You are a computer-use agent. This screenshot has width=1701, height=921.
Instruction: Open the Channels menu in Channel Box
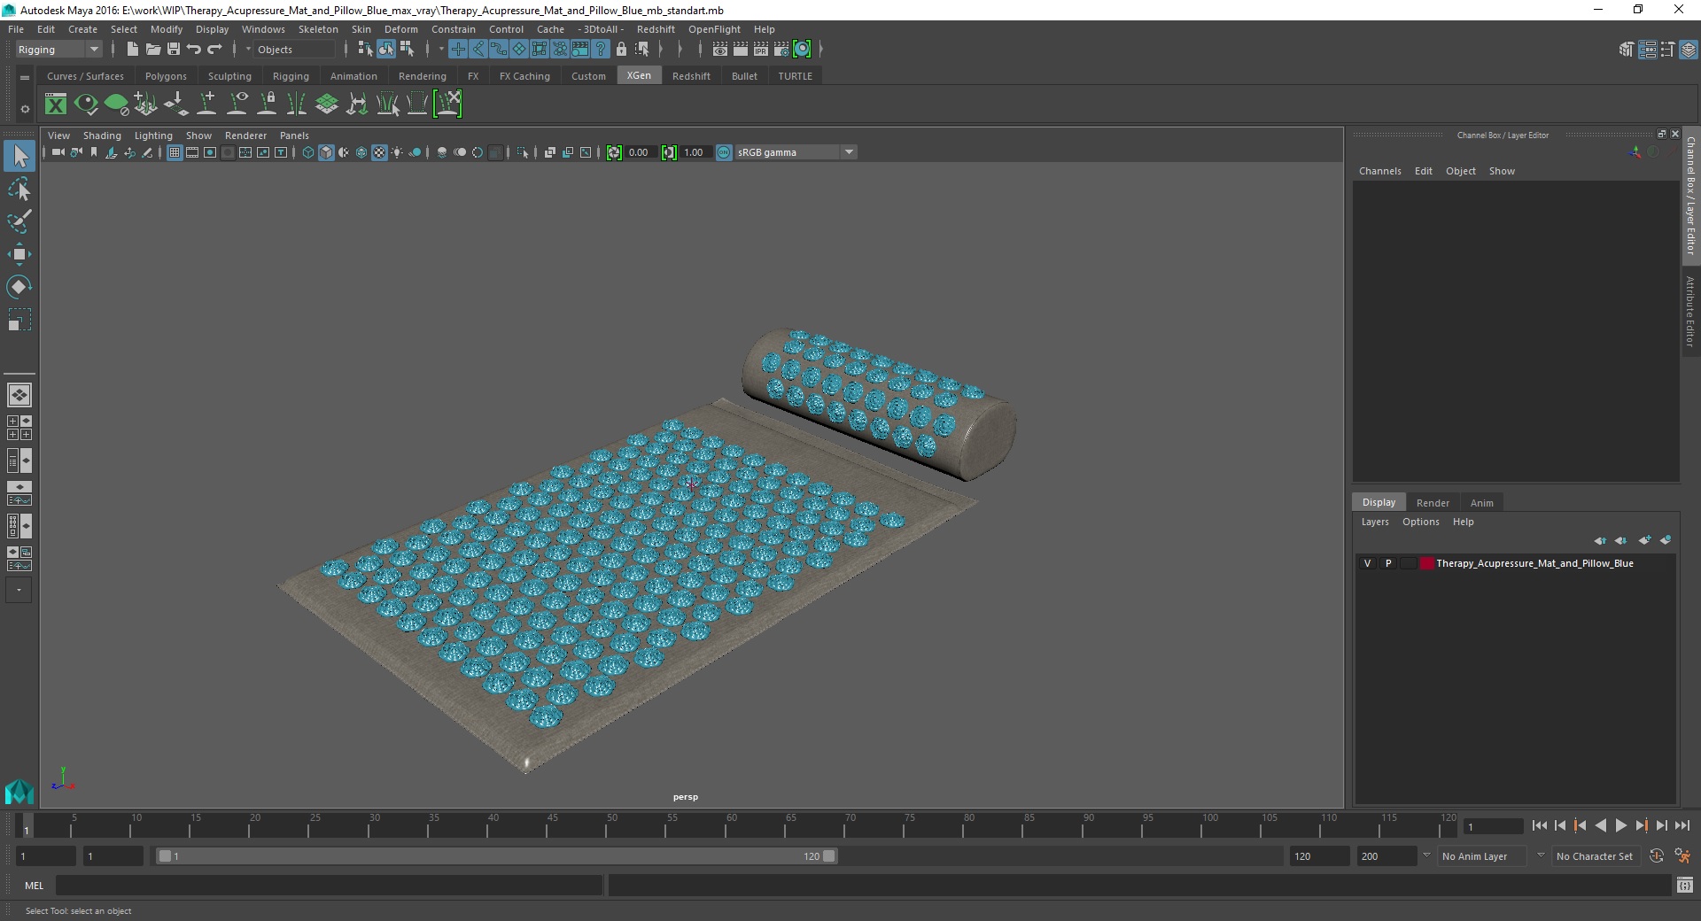[1380, 171]
